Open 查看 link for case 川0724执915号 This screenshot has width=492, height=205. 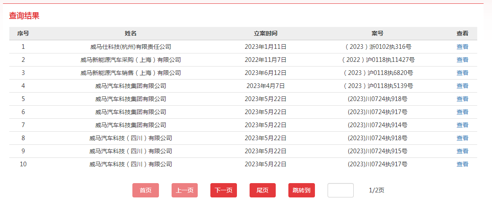pyautogui.click(x=462, y=151)
